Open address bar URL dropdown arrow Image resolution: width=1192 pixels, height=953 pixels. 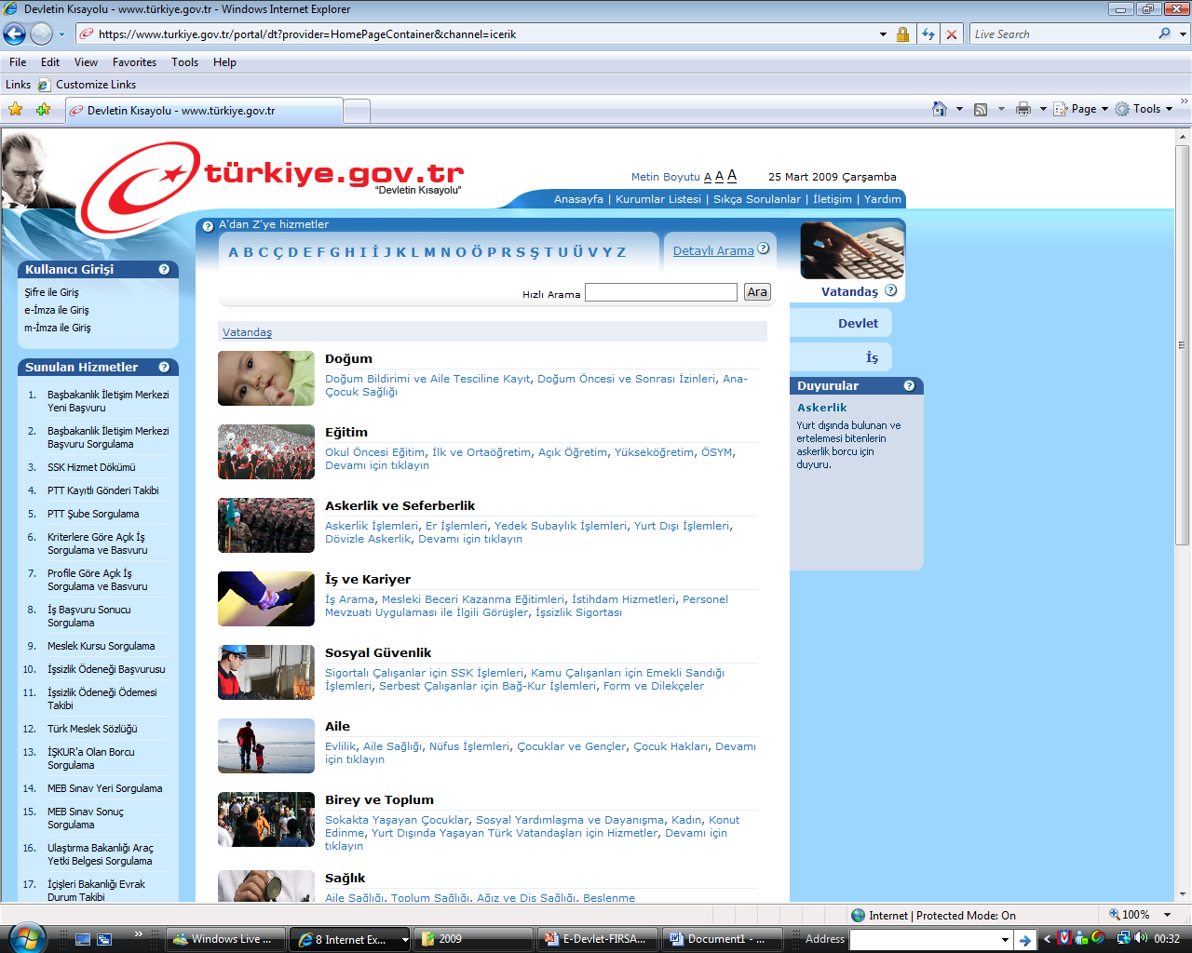[883, 34]
